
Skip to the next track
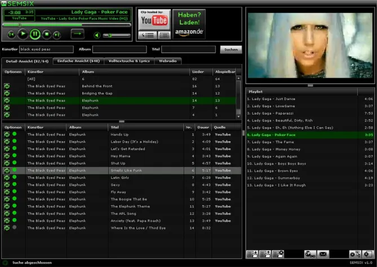click(58, 34)
